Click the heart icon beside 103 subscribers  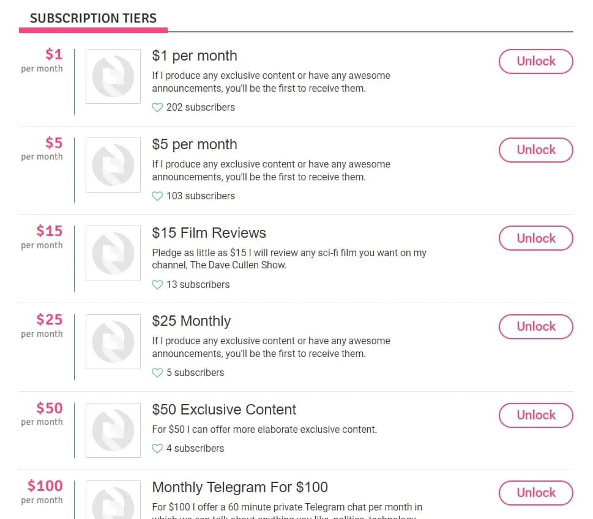(x=157, y=196)
